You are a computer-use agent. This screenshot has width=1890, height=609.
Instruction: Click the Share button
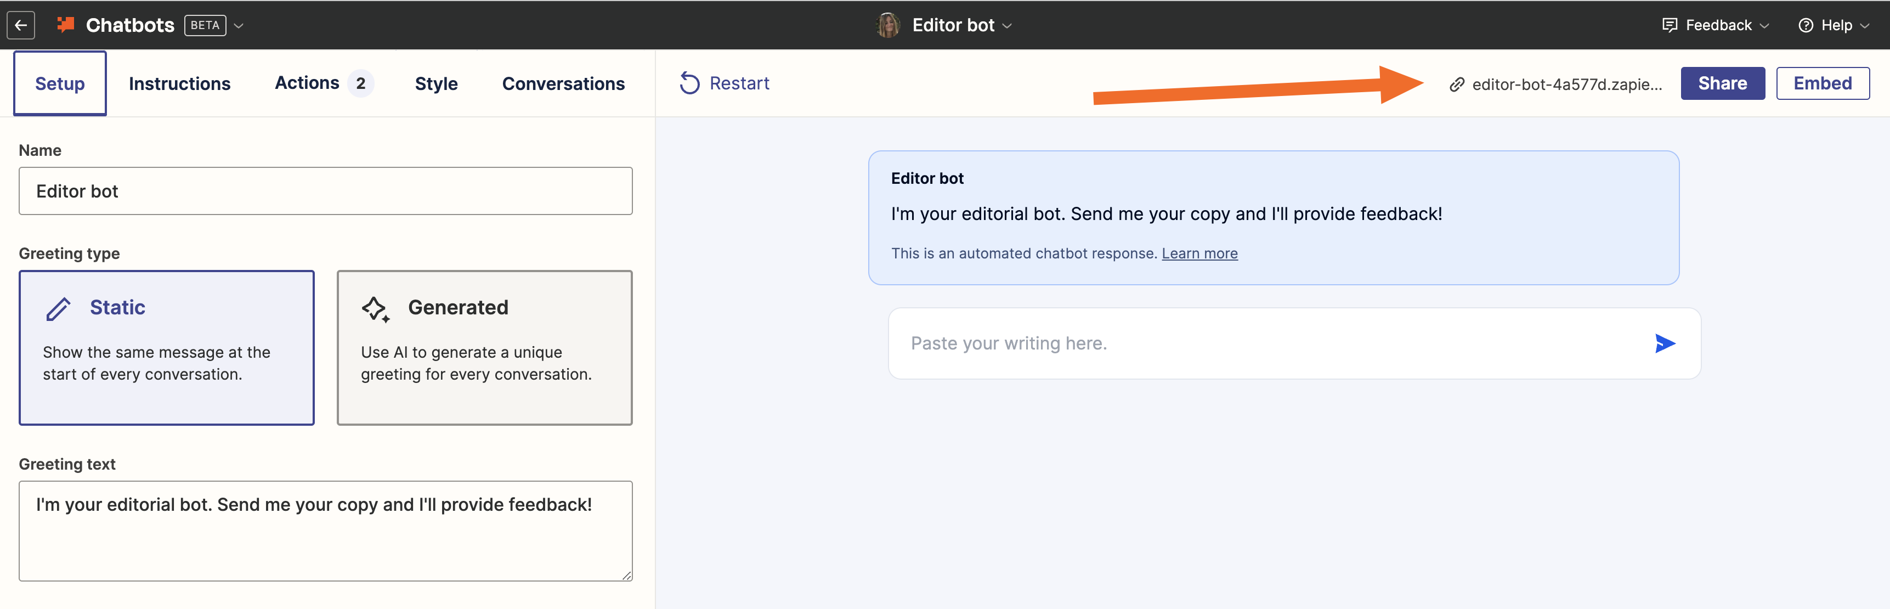[1723, 83]
